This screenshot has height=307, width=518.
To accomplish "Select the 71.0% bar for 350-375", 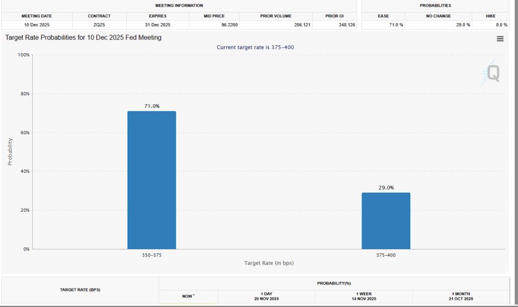I will [x=152, y=180].
